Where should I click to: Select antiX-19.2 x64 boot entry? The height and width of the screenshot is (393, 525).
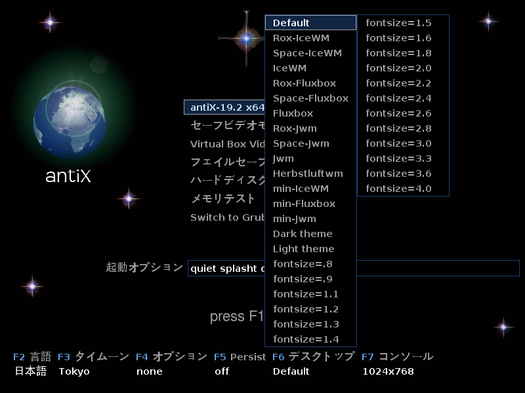pos(224,107)
